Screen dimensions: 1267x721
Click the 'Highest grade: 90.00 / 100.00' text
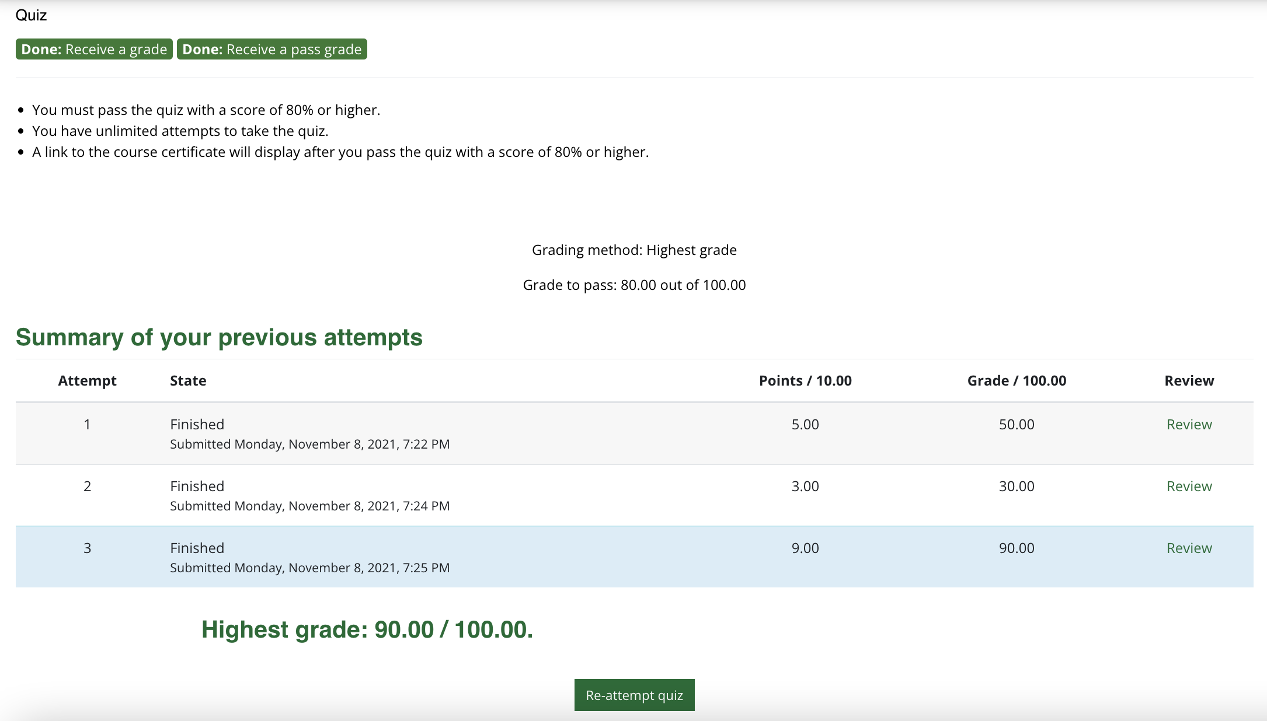pyautogui.click(x=367, y=629)
